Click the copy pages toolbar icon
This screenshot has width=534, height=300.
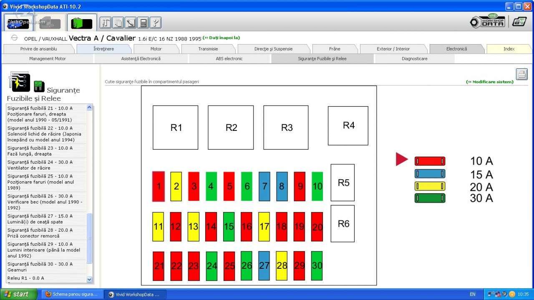pos(118,23)
